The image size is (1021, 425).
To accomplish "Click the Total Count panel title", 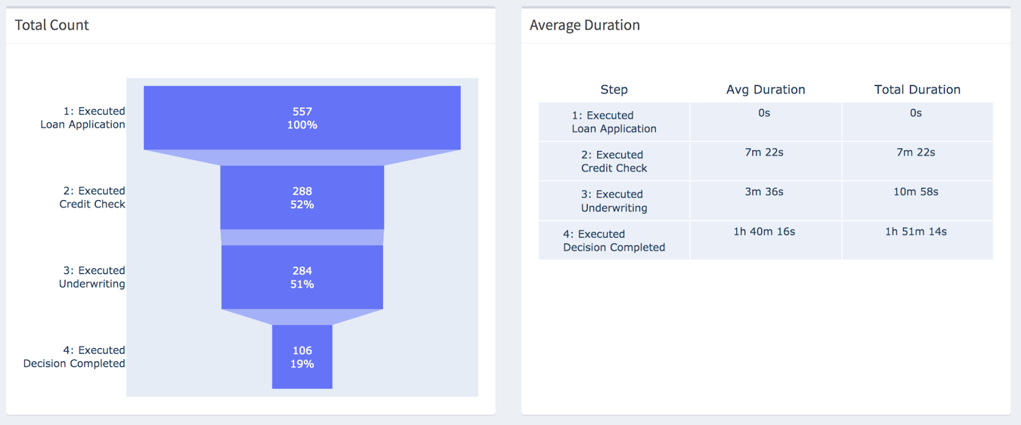I will pos(52,25).
